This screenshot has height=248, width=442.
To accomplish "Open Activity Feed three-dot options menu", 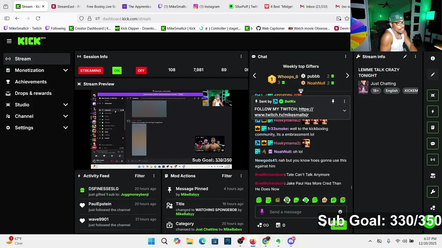I will coord(154,176).
